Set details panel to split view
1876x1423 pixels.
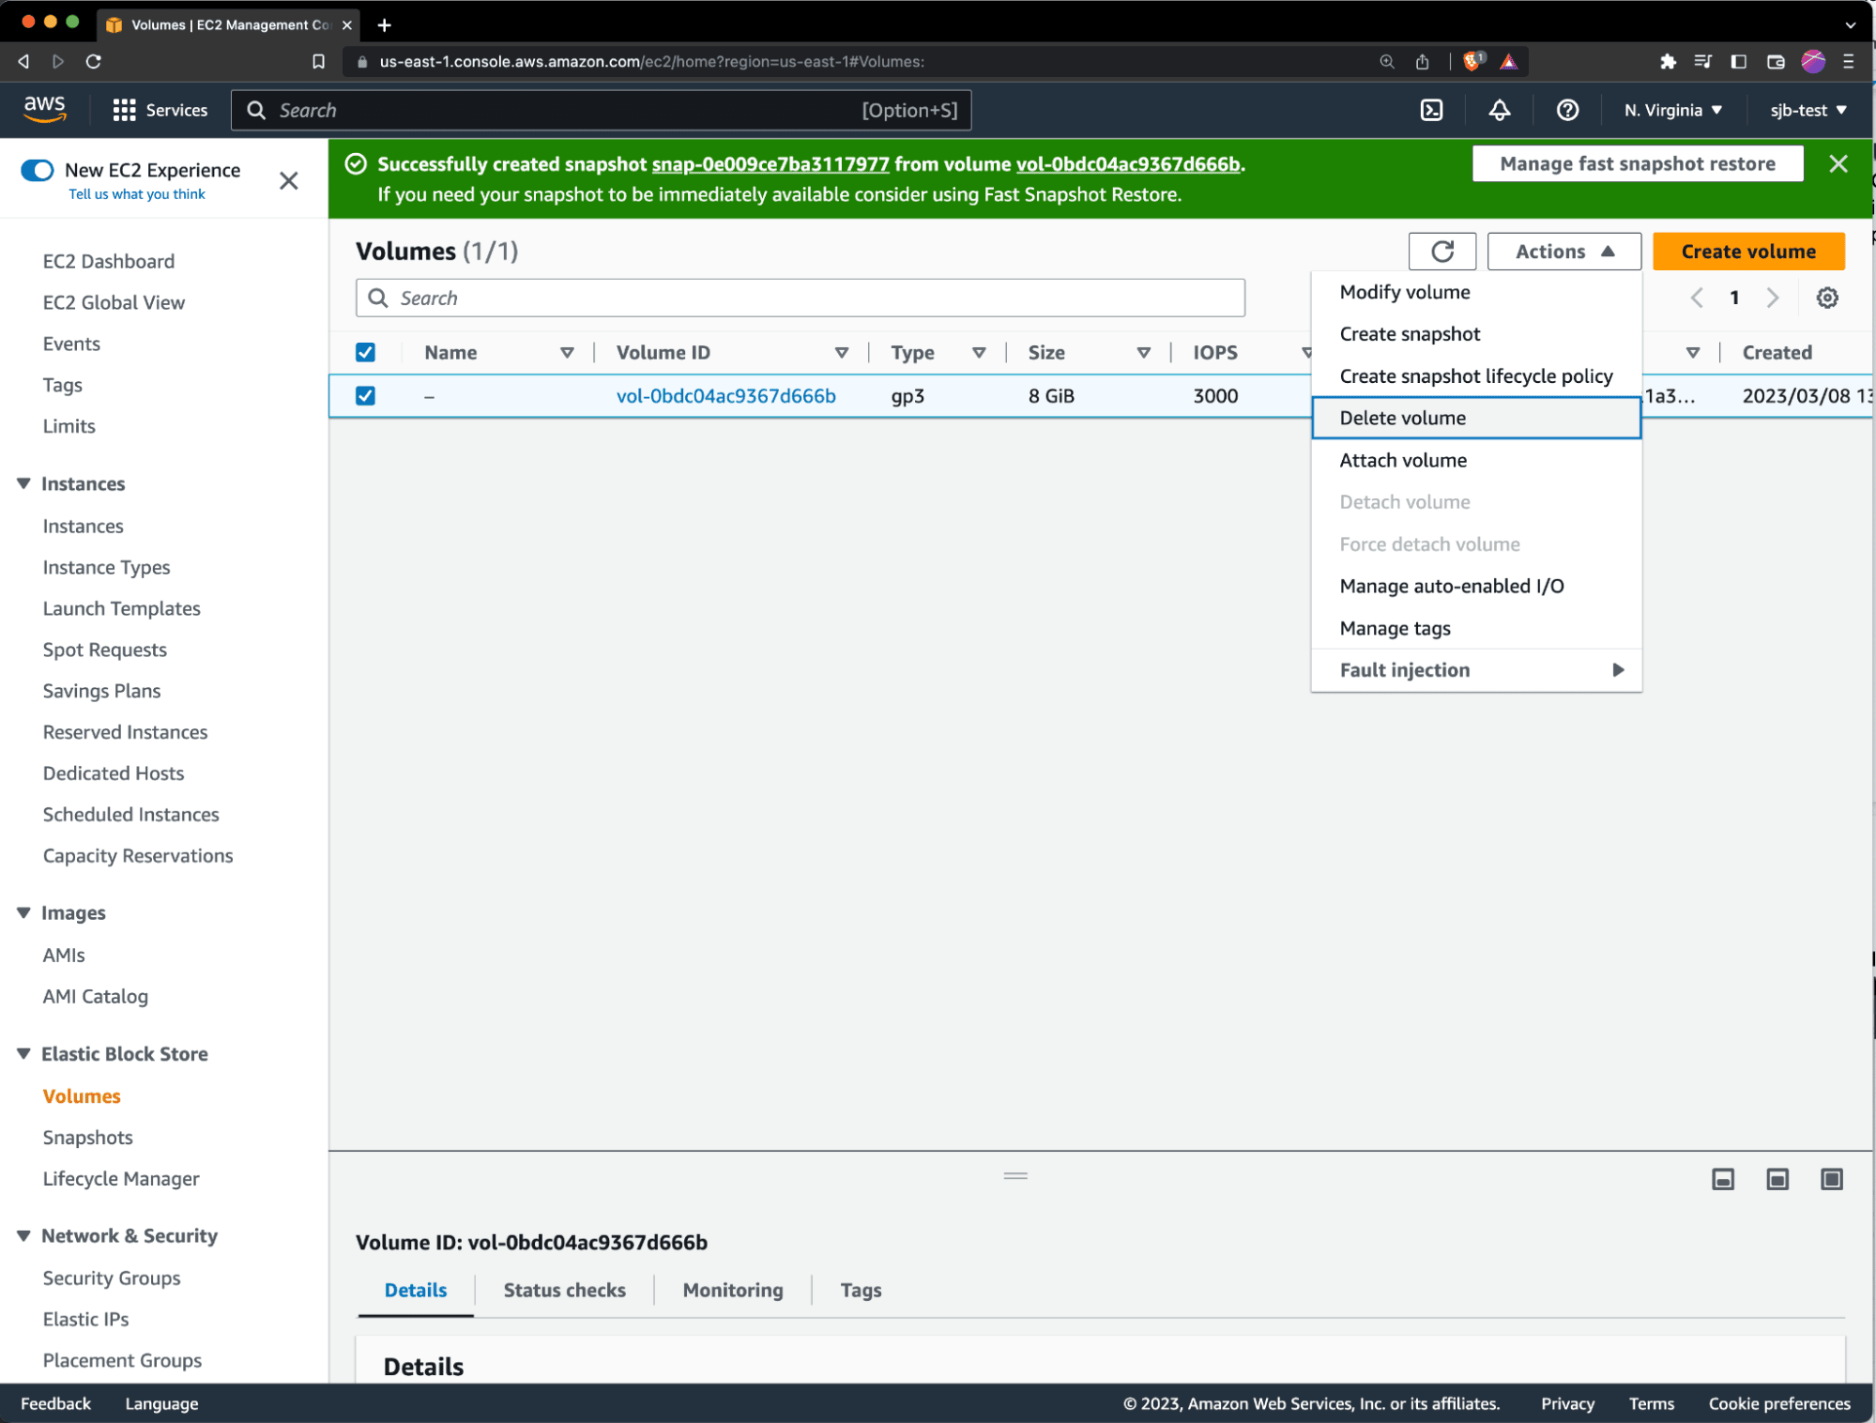[1777, 1179]
